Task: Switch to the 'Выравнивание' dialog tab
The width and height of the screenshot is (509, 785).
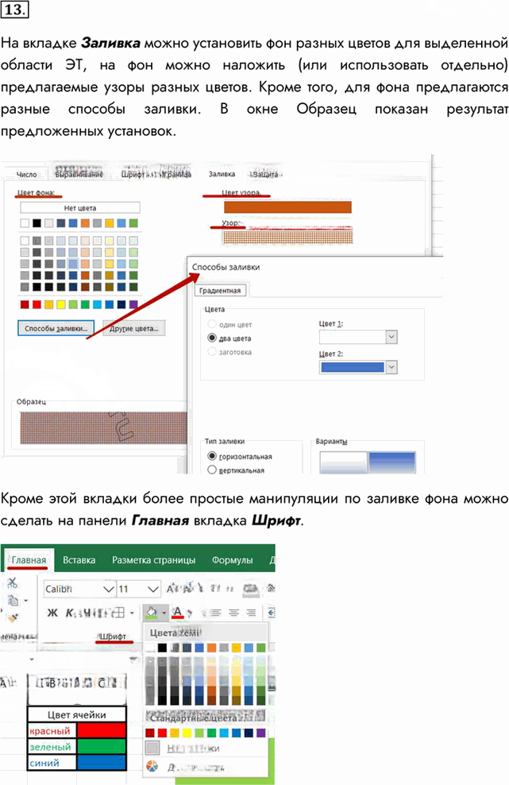Action: tap(79, 174)
